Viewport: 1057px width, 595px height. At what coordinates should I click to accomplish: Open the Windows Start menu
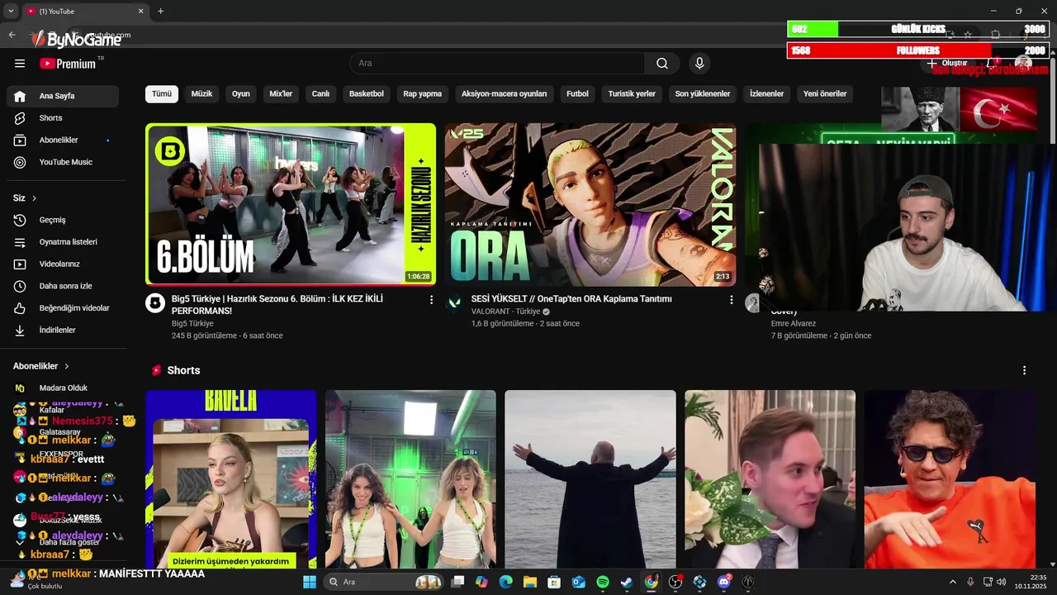pos(310,582)
